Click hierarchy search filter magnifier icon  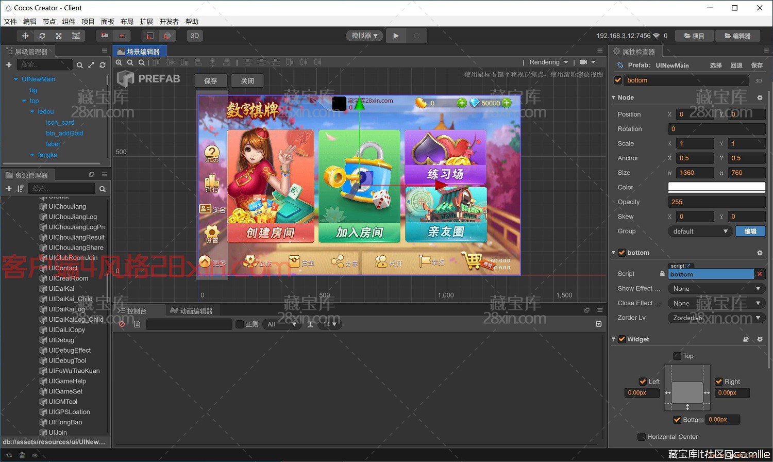click(x=79, y=65)
